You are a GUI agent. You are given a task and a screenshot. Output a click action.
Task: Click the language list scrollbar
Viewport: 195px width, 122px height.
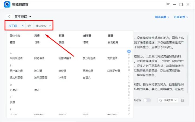tap(132, 56)
